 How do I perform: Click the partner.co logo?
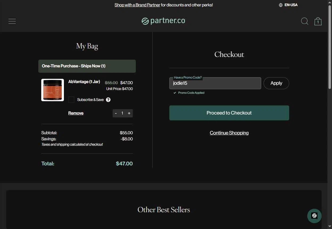(163, 21)
